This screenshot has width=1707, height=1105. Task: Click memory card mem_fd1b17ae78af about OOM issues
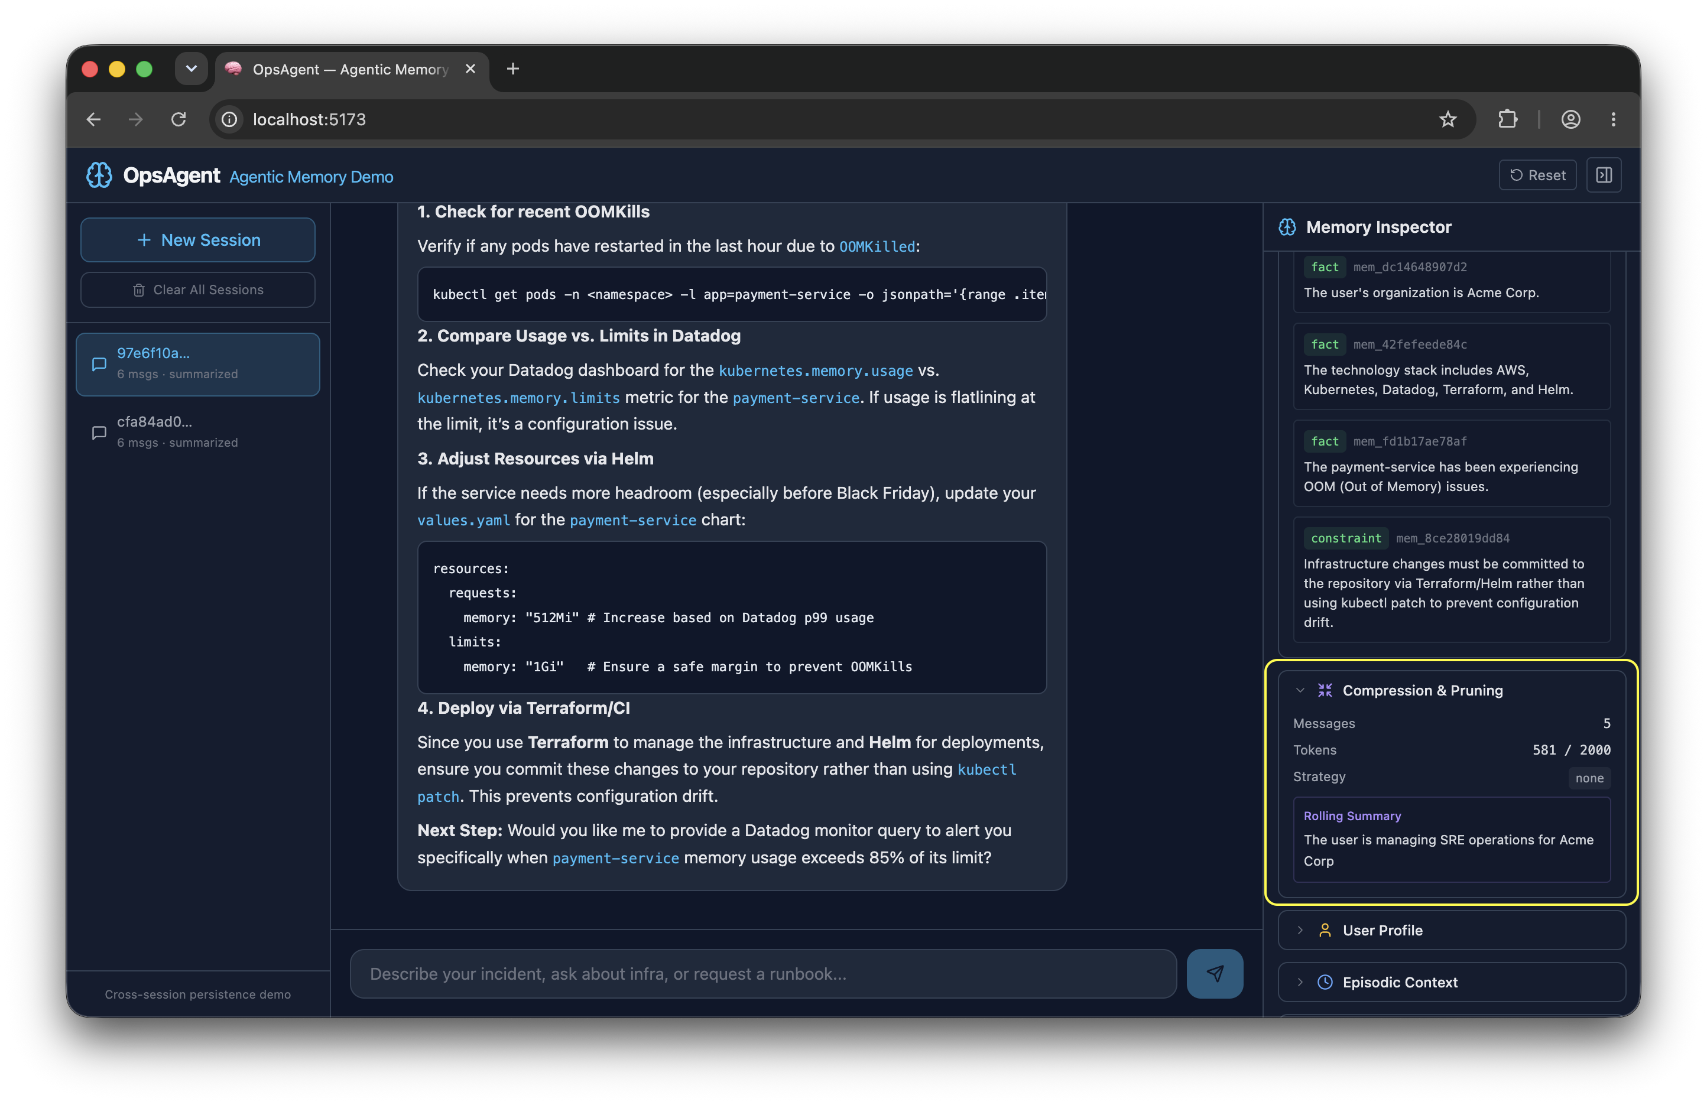coord(1451,463)
